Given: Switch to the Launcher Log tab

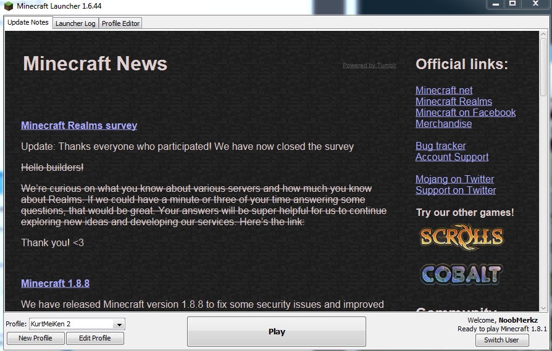Looking at the screenshot, I should pos(75,23).
